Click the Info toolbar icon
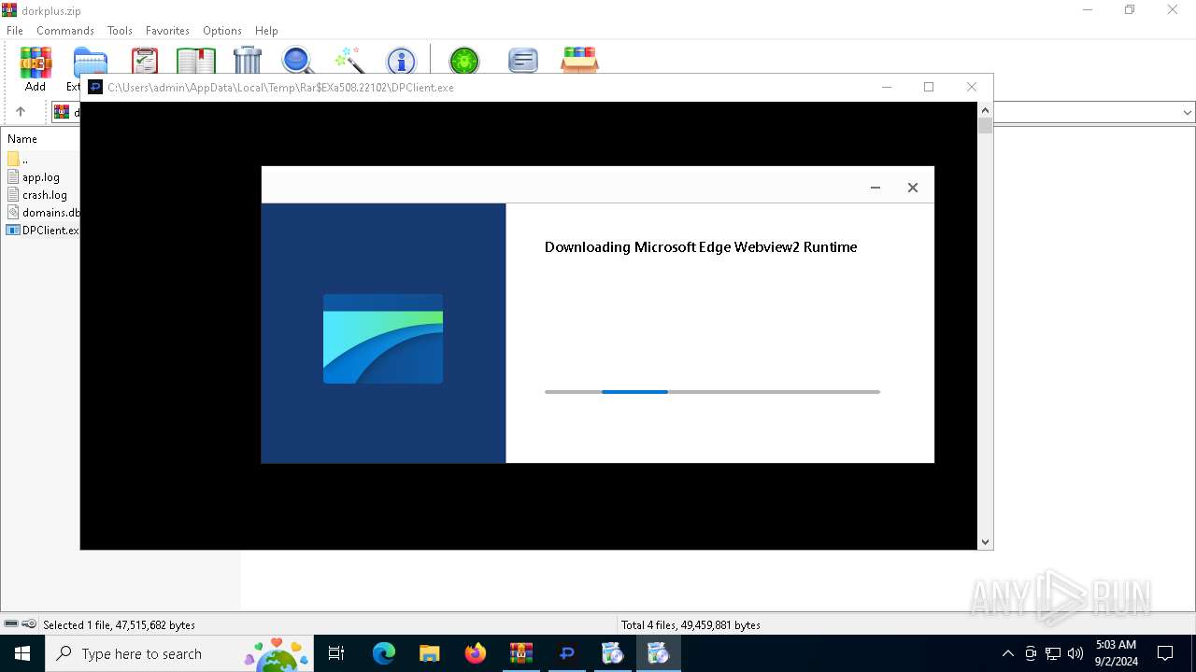 (401, 62)
